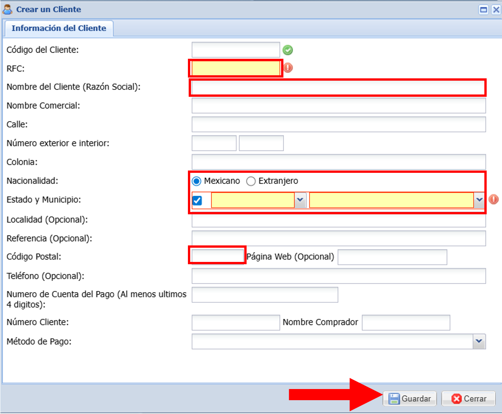
Task: Select the Mexicano nationality option
Action: [197, 181]
